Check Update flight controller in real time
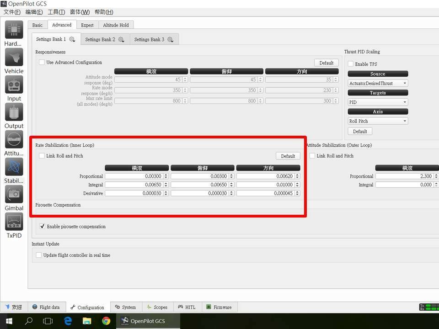The width and height of the screenshot is (439, 329). [x=39, y=255]
